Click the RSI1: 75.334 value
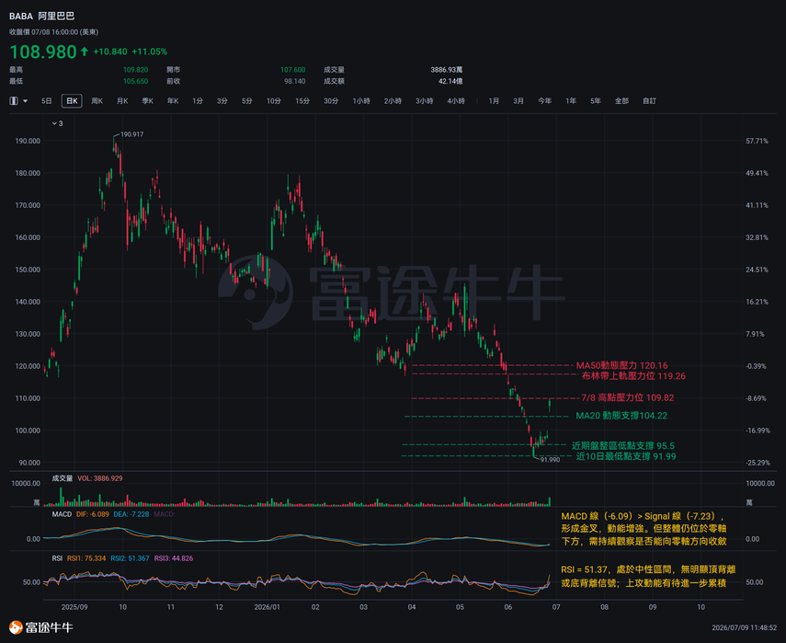 [86, 558]
